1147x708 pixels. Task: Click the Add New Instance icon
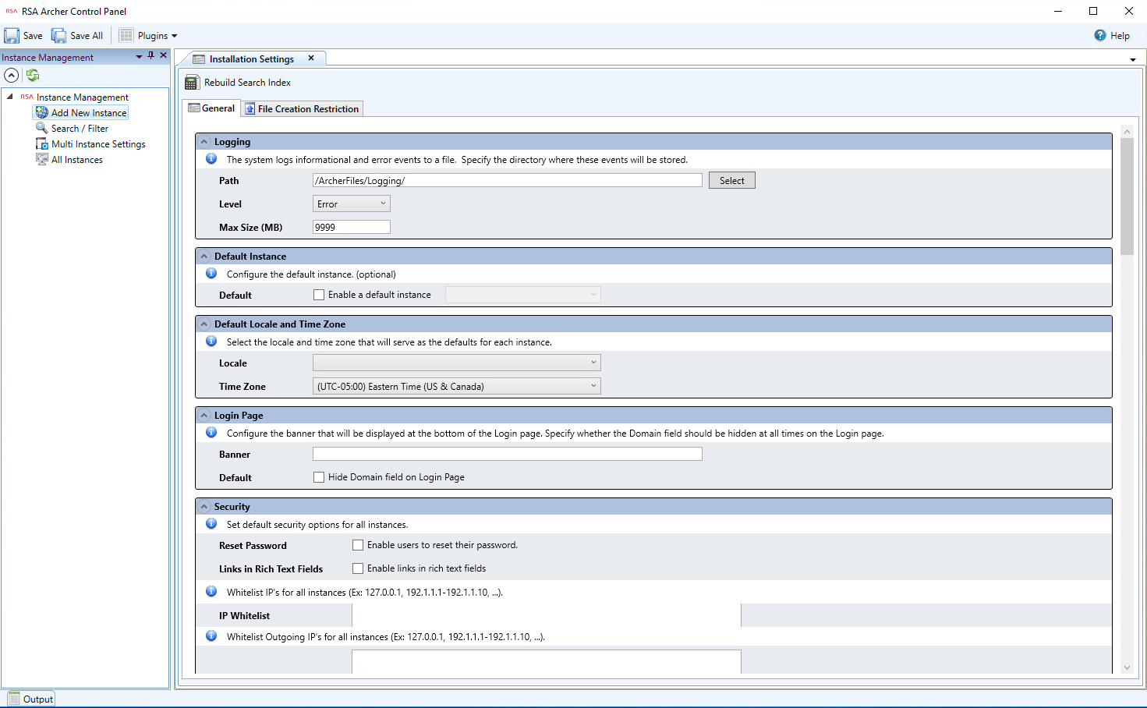42,112
